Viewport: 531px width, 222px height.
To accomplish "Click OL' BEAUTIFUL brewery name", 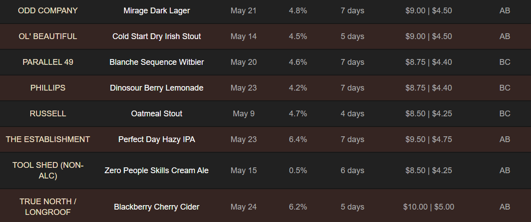I will (48, 36).
